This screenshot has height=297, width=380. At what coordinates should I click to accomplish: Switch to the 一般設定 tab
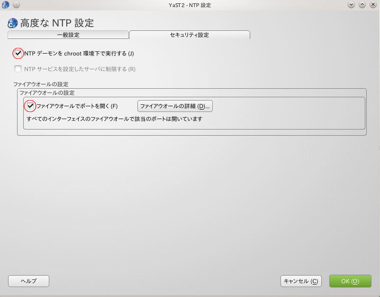(x=68, y=35)
